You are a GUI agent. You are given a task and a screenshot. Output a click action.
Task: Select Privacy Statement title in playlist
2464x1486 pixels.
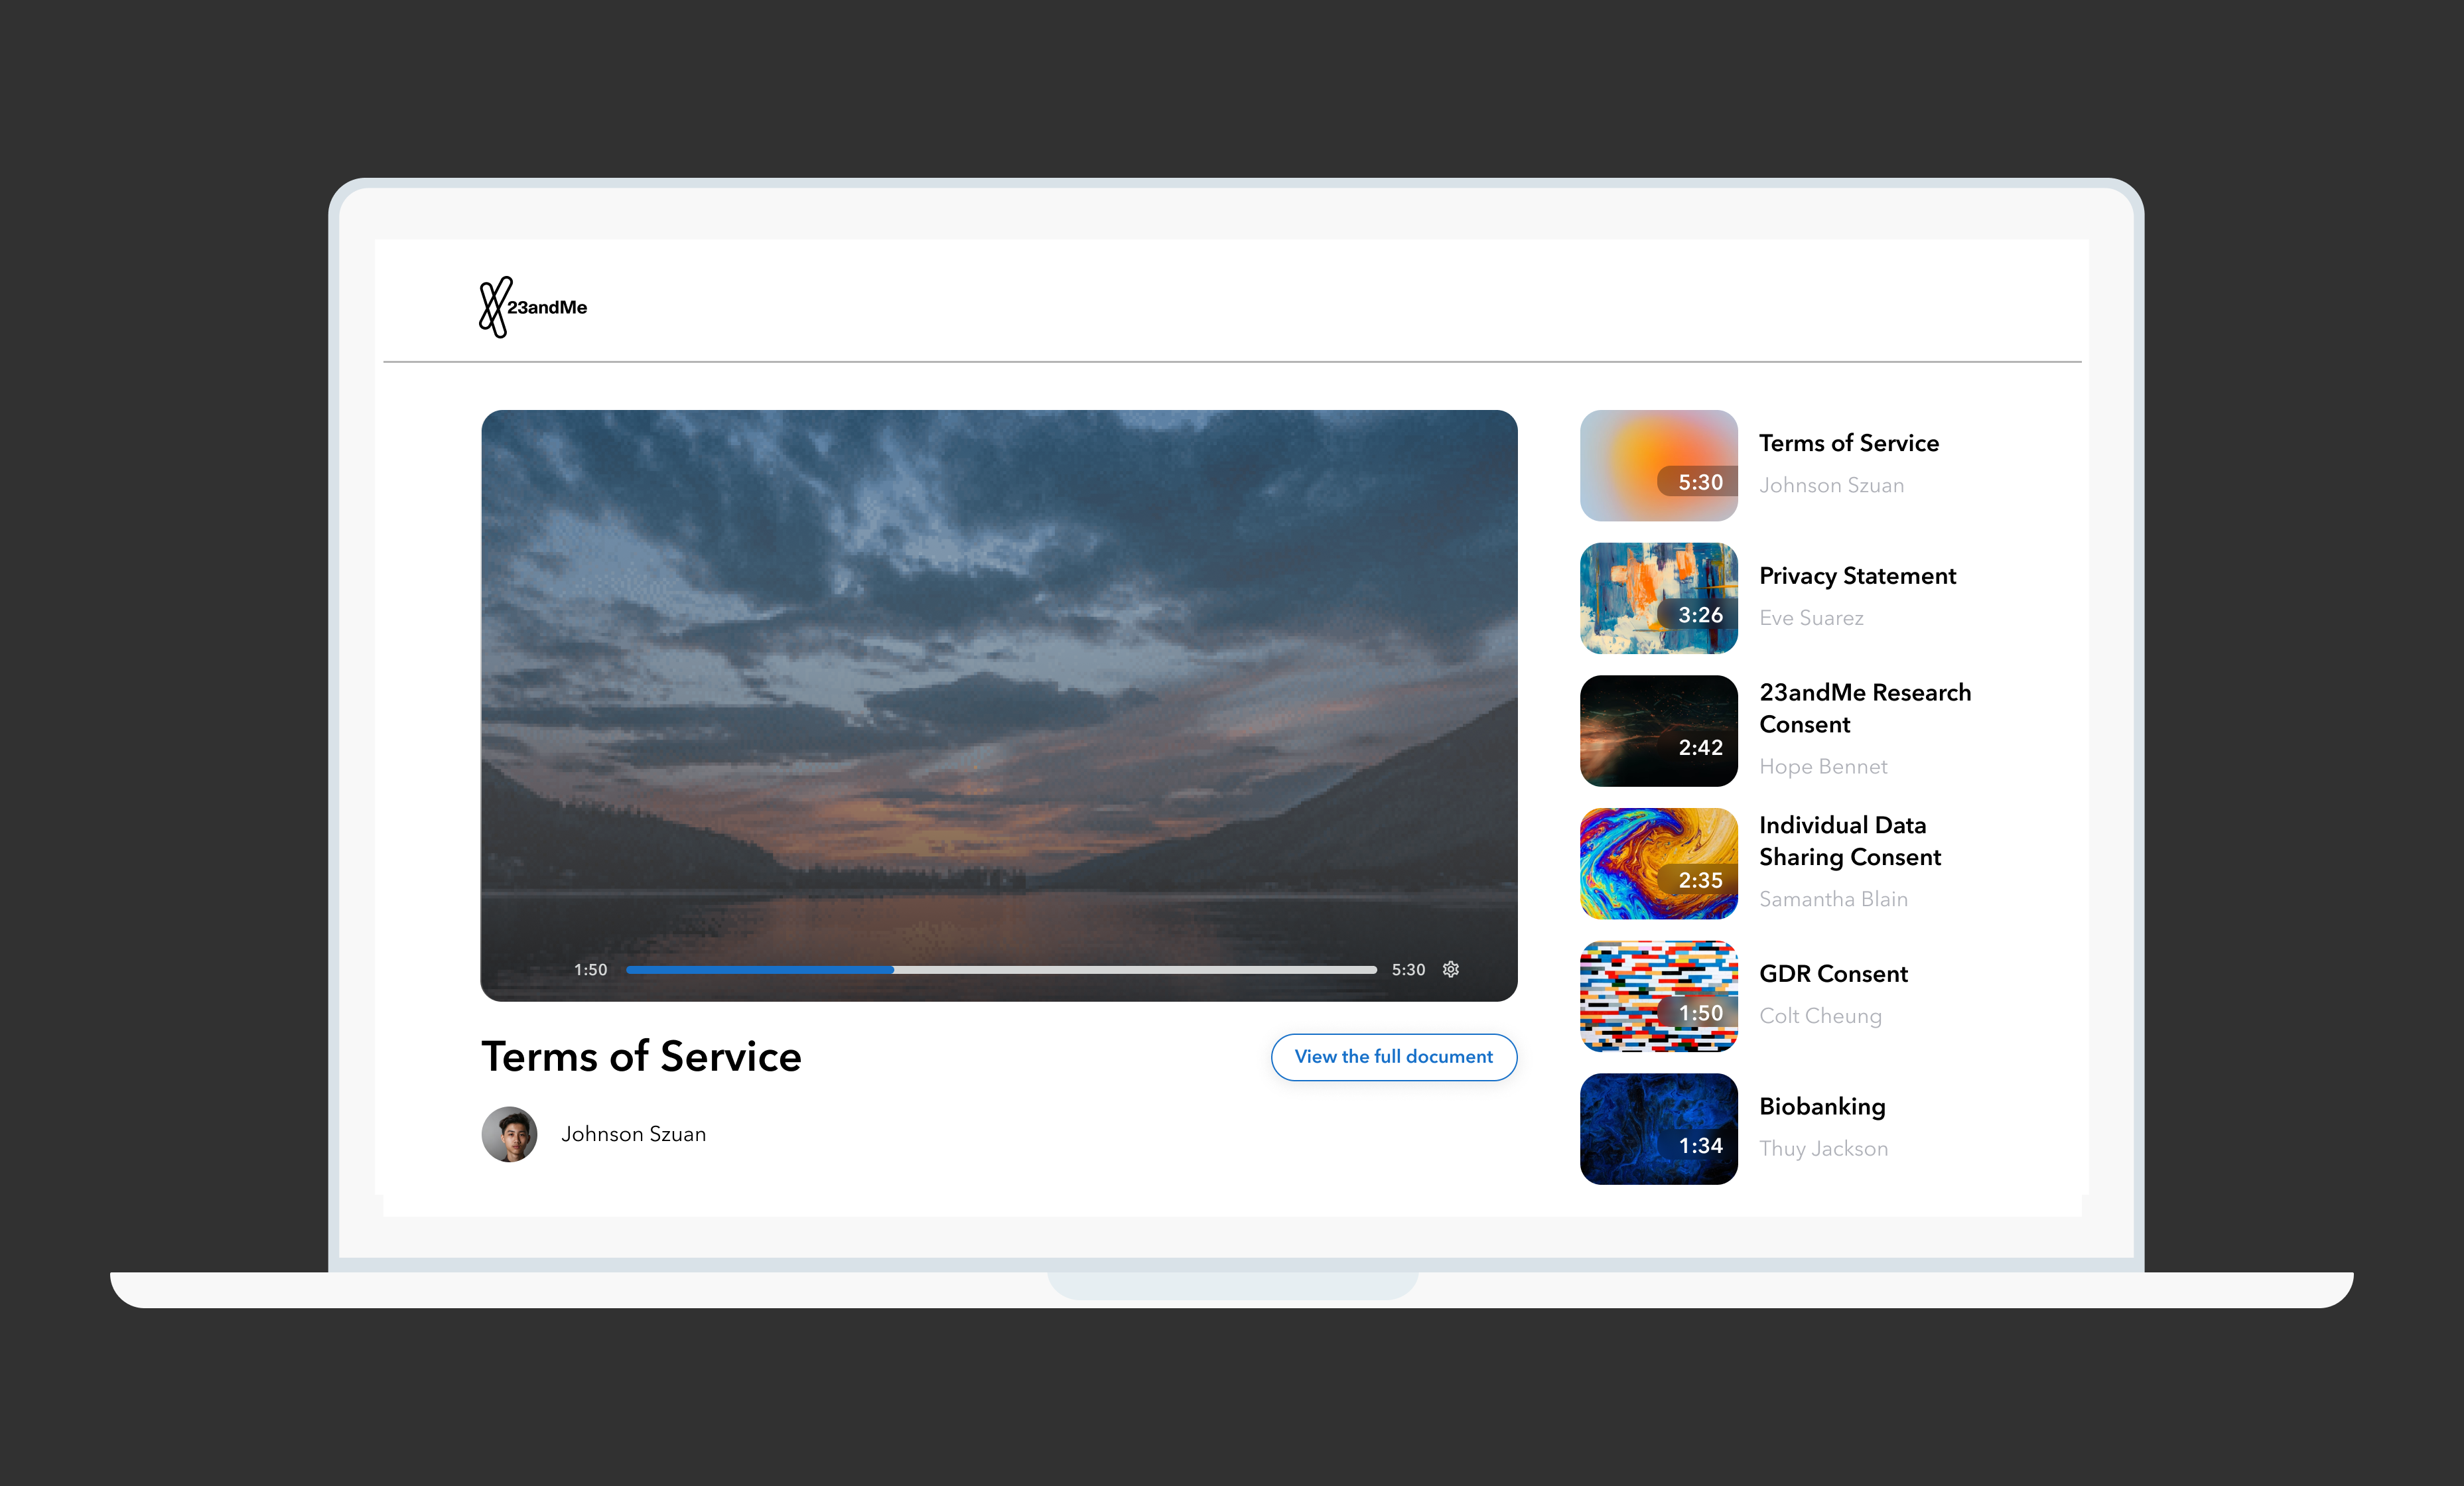1857,576
